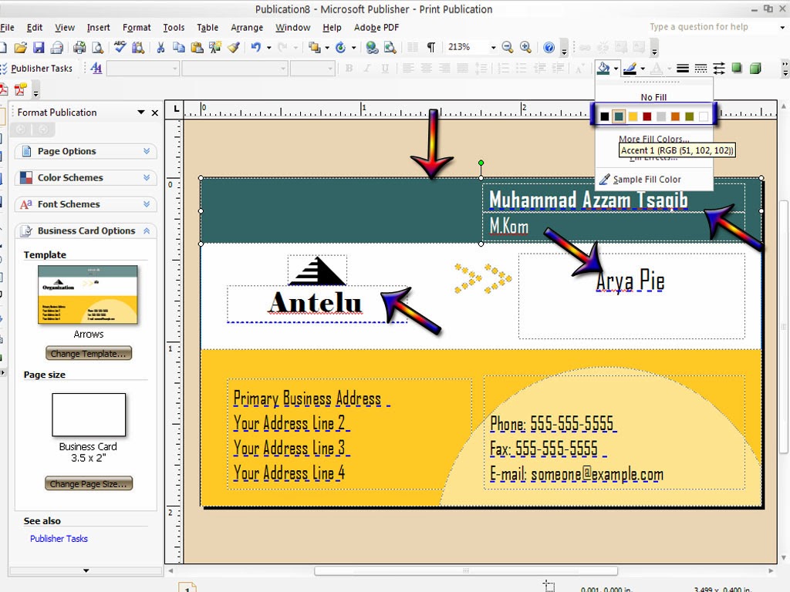Screen dimensions: 790x592
Task: Apply the Arrow Style icon
Action: click(x=717, y=68)
